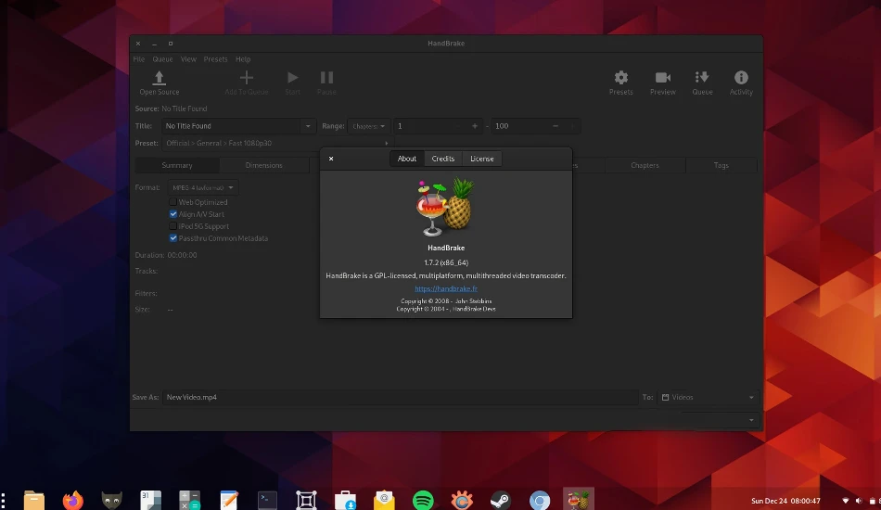Launch Spotify from the dock

pos(423,500)
